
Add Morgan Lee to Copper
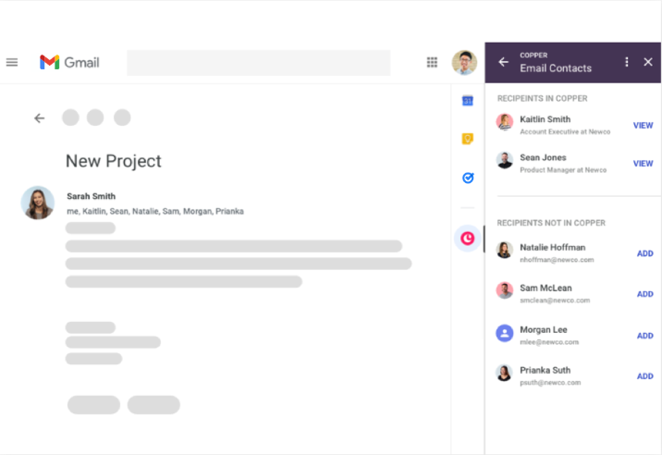tap(645, 336)
